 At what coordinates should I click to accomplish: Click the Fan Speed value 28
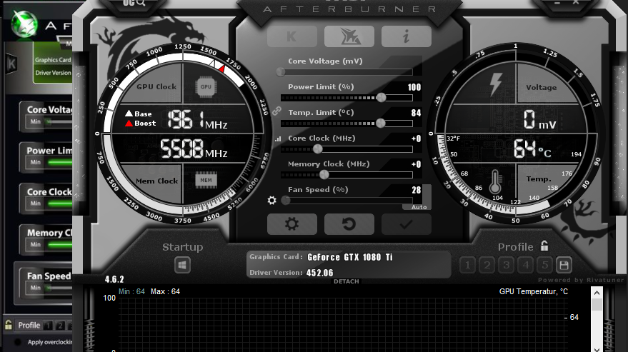tap(416, 190)
